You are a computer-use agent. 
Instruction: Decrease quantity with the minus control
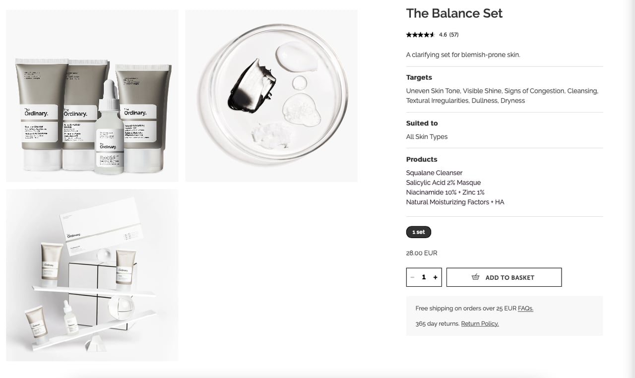coord(412,277)
